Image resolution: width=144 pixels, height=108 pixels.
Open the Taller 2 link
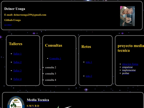pyautogui.click(x=17, y=62)
